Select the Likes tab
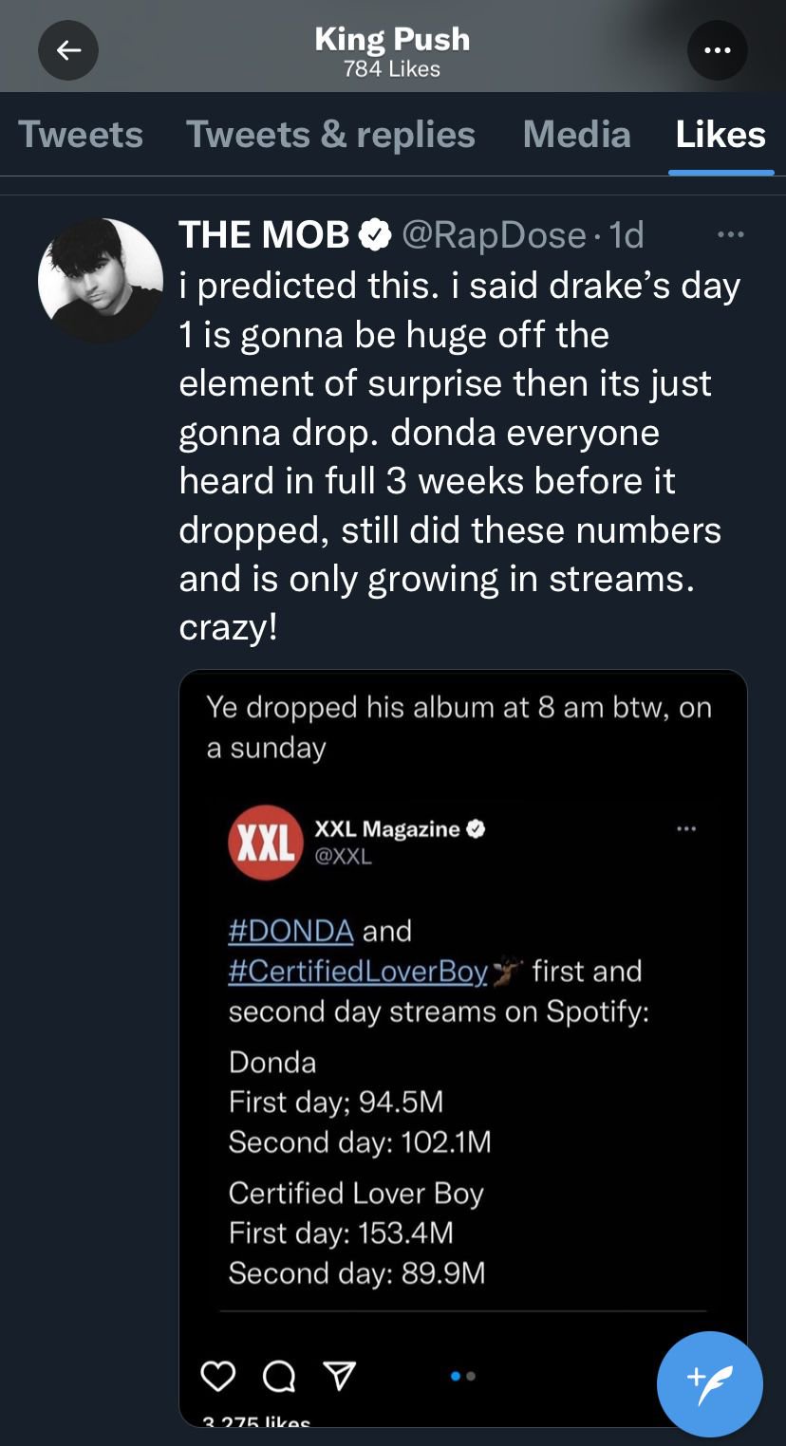 coord(720,135)
